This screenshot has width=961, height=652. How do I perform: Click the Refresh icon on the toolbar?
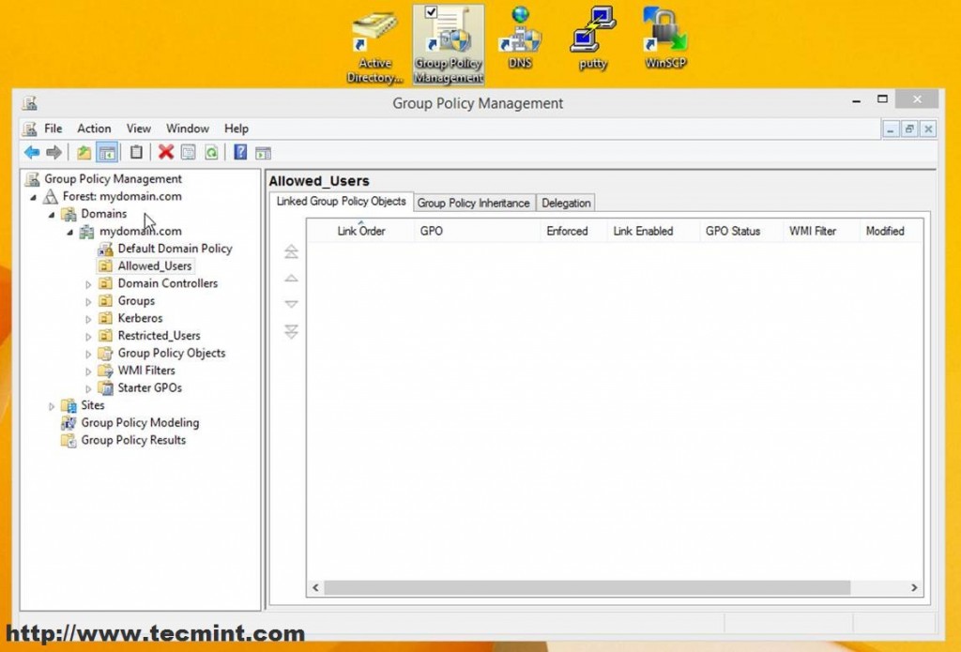coord(212,151)
